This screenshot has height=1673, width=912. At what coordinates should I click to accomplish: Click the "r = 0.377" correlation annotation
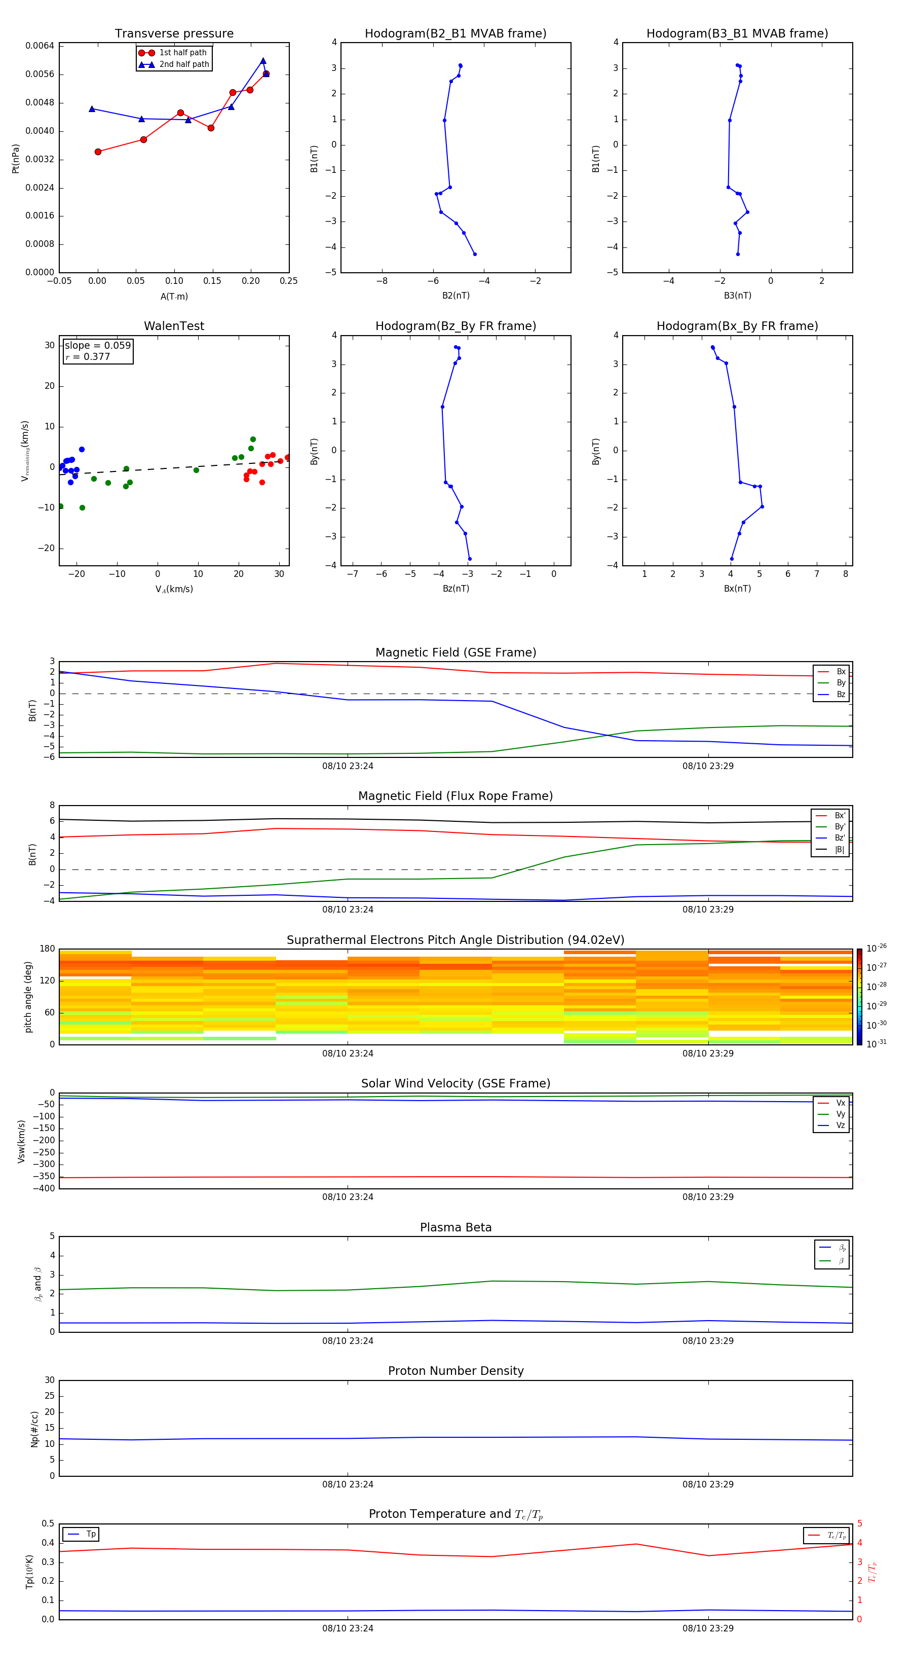click(x=88, y=356)
